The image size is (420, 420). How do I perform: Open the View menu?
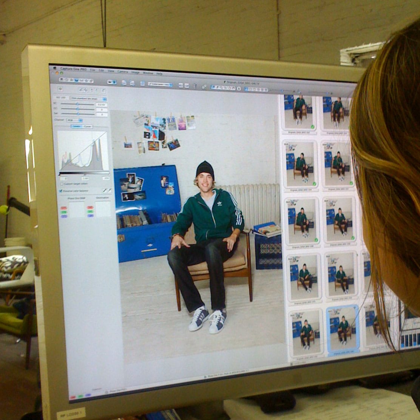pos(111,71)
